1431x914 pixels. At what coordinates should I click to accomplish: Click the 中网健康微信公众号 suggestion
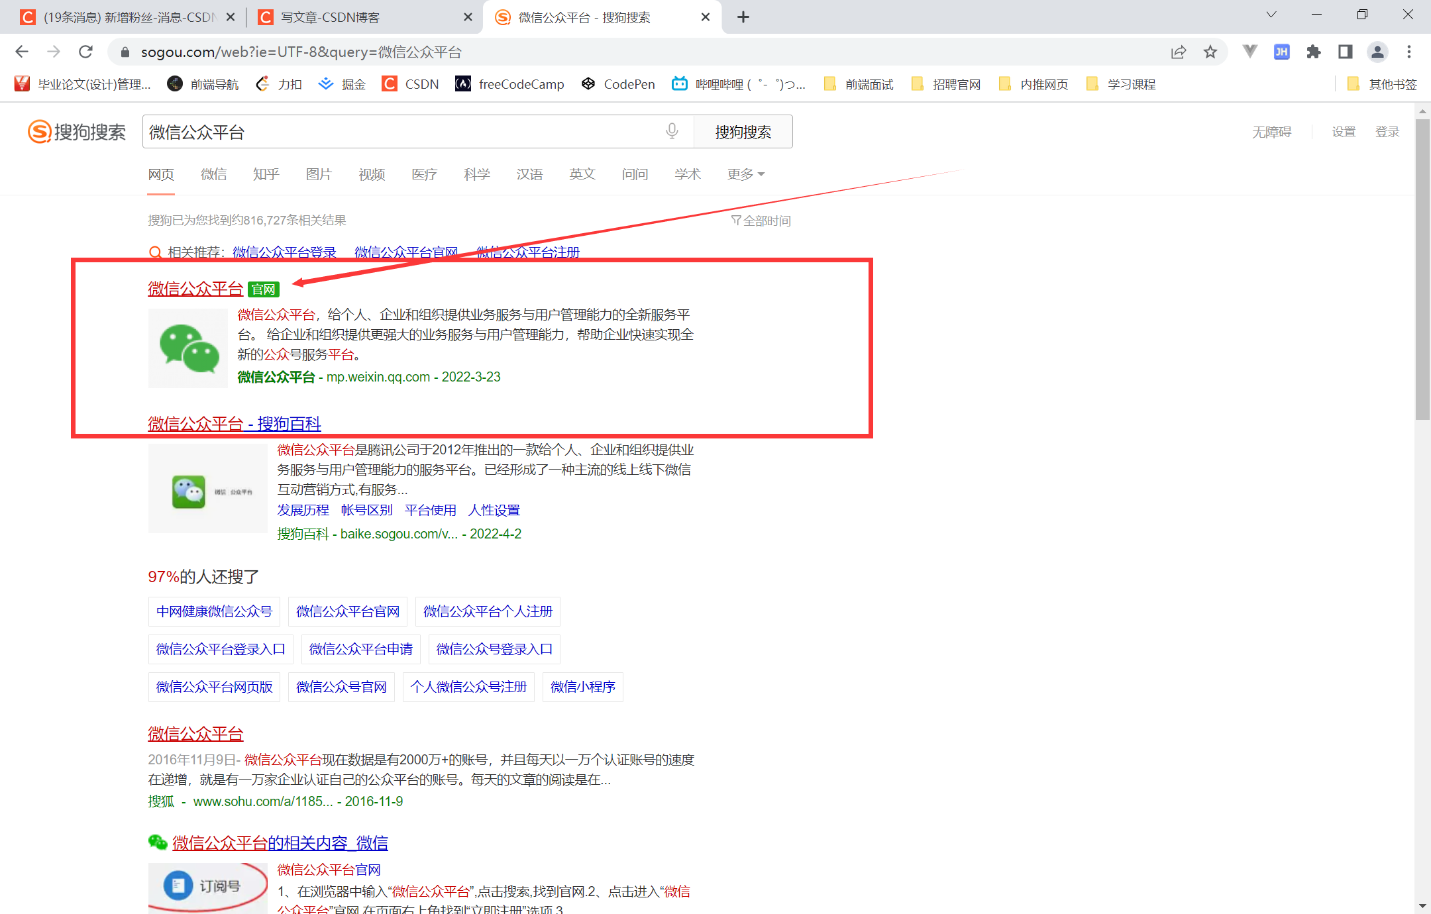[214, 611]
